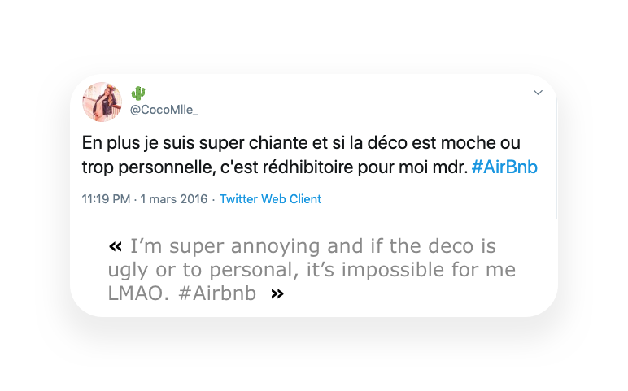Screen dimensions: 628x391
Task: Click the 11:19 PM tweet time
Action: 106,199
